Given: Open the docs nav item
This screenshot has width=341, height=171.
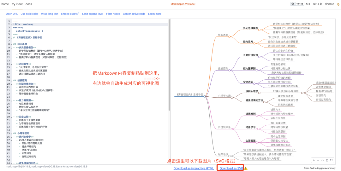Looking at the screenshot, I should [29, 4].
